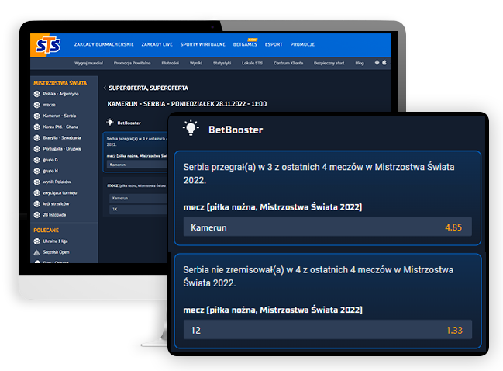Viewport: 503px width, 371px height.
Task: Click soccer ball icon next to grupa G
Action: (x=37, y=160)
